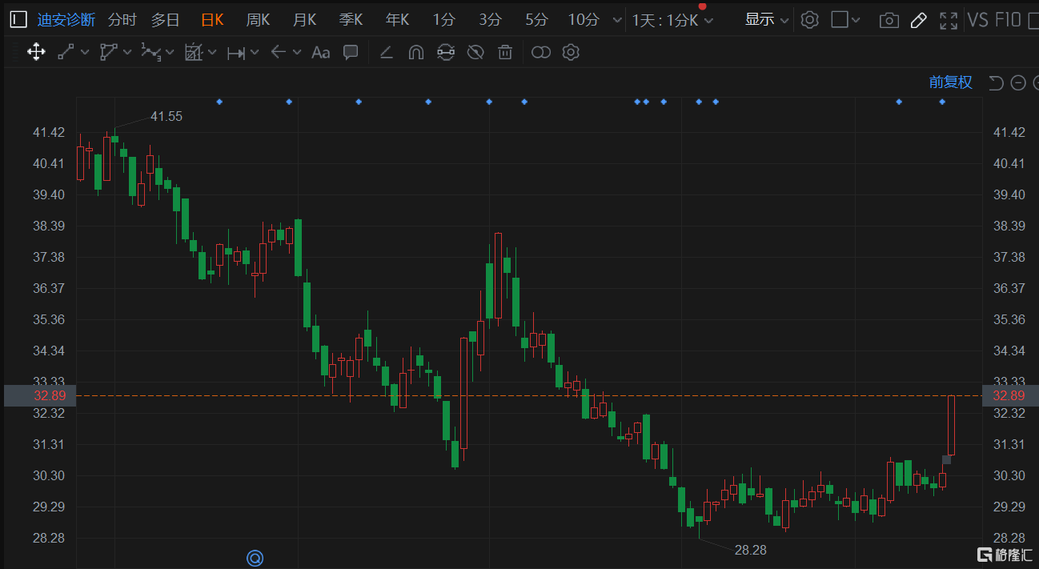
Task: Switch to the 分时 intraday tab
Action: [x=122, y=20]
